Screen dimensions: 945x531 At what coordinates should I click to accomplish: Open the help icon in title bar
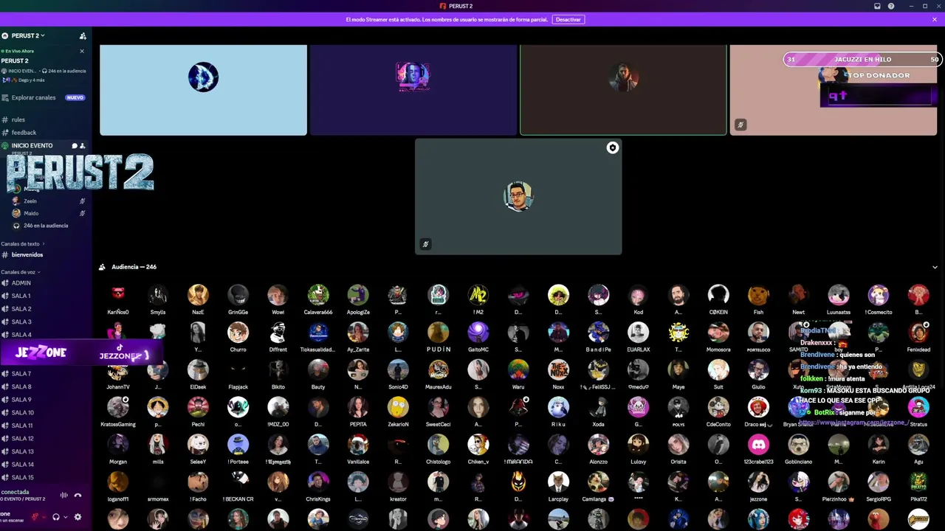coord(891,6)
